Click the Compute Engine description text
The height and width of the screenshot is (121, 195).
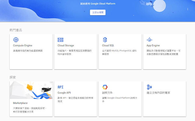pos(28,51)
